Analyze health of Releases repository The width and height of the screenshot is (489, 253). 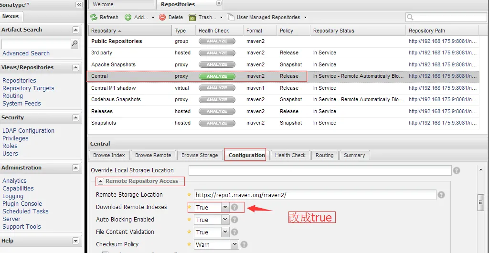(x=217, y=111)
